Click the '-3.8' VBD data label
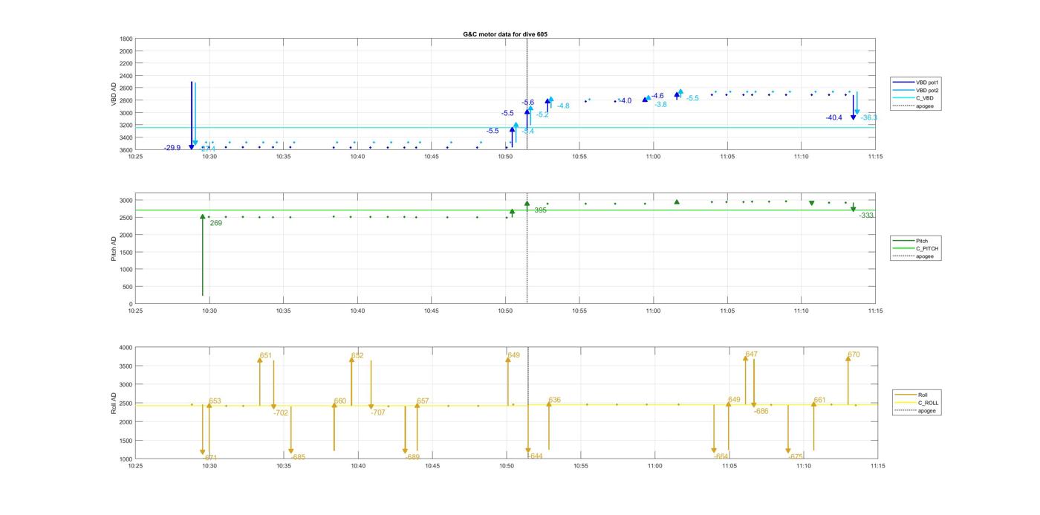The image size is (1040, 515). pyautogui.click(x=660, y=105)
